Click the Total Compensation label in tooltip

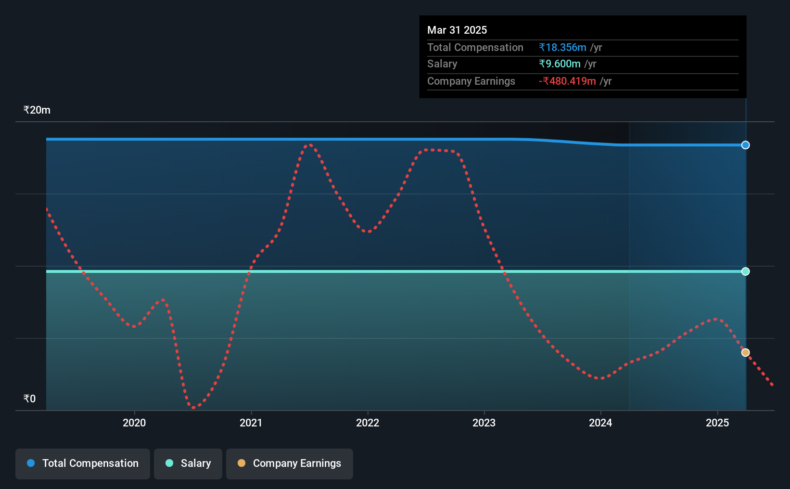pos(475,47)
